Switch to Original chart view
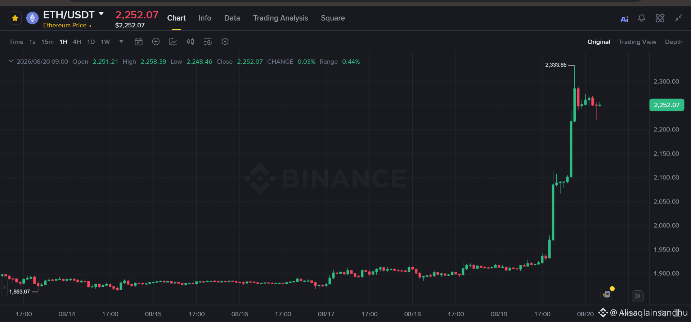691x322 pixels. [599, 42]
